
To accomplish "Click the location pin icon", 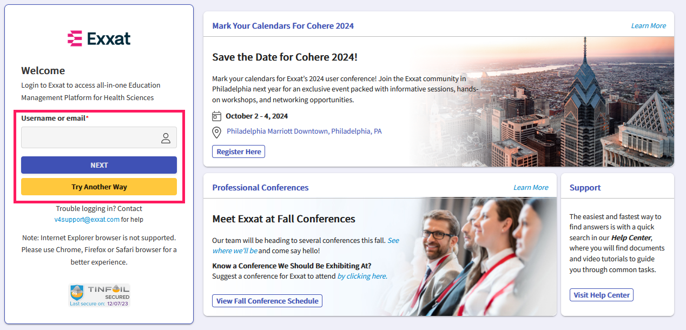I will [217, 131].
